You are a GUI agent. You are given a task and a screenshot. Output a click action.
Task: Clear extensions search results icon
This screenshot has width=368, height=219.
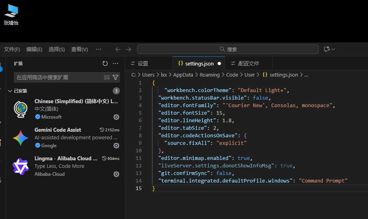106,77
